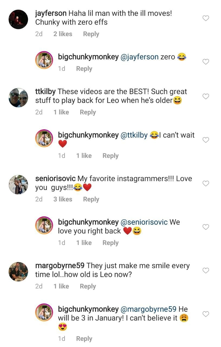This screenshot has width=221, height=347.
Task: View seniorisovic's profile photo
Action: [x=18, y=185]
